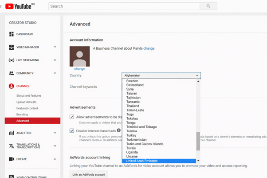Screen dimensions: 267x178
Task: Open Featured content menu item
Action: pos(27,108)
